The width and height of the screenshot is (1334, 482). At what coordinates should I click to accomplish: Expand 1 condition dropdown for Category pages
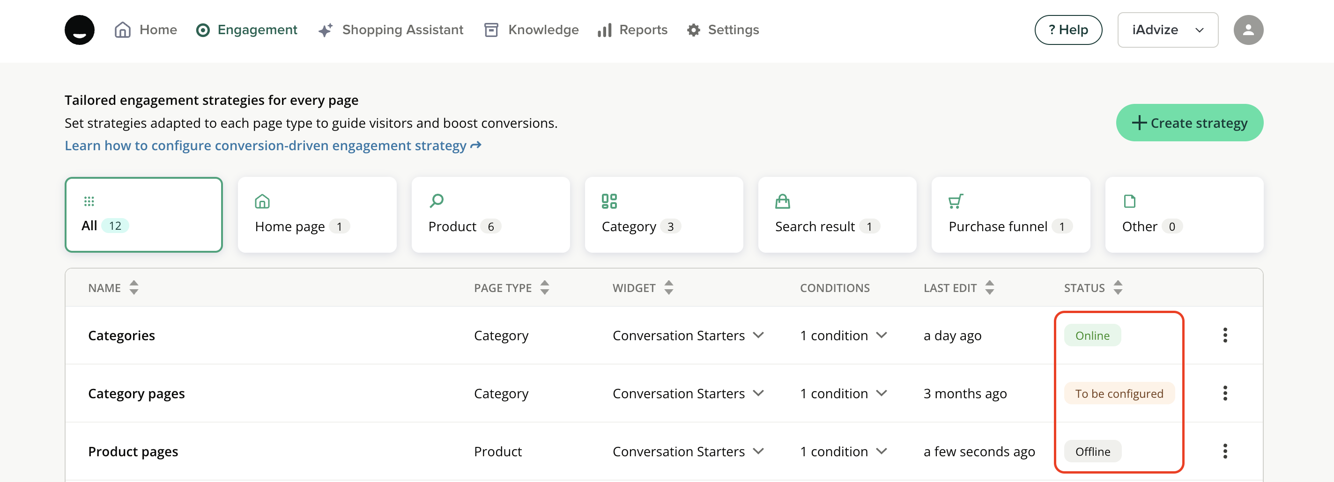click(882, 393)
